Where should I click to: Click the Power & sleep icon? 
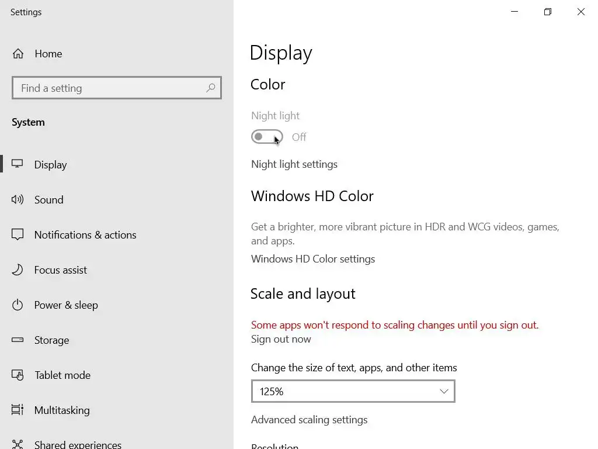click(x=17, y=305)
